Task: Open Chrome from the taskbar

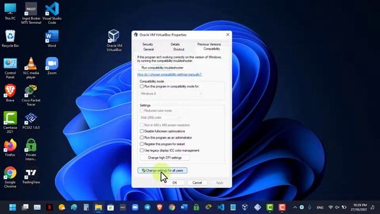Action: (172, 207)
